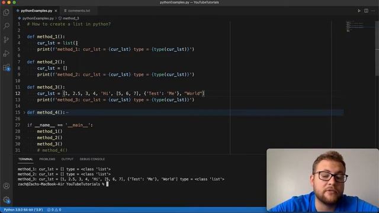The width and height of the screenshot is (379, 213).
Task: Open errors and warnings count in status bar
Action: 54,210
